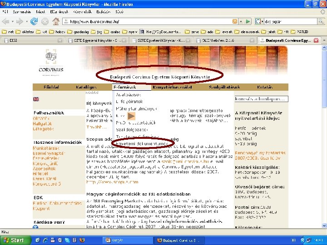Click the 'Tovább...' read more link
This screenshot has height=245, width=327.
(97, 127)
